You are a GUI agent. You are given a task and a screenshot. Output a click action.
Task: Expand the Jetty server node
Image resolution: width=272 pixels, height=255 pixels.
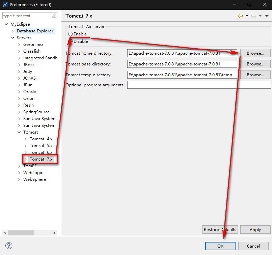pyautogui.click(x=19, y=72)
